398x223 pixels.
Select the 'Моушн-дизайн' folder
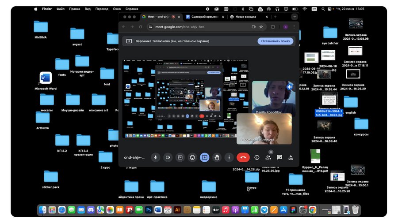point(73,103)
